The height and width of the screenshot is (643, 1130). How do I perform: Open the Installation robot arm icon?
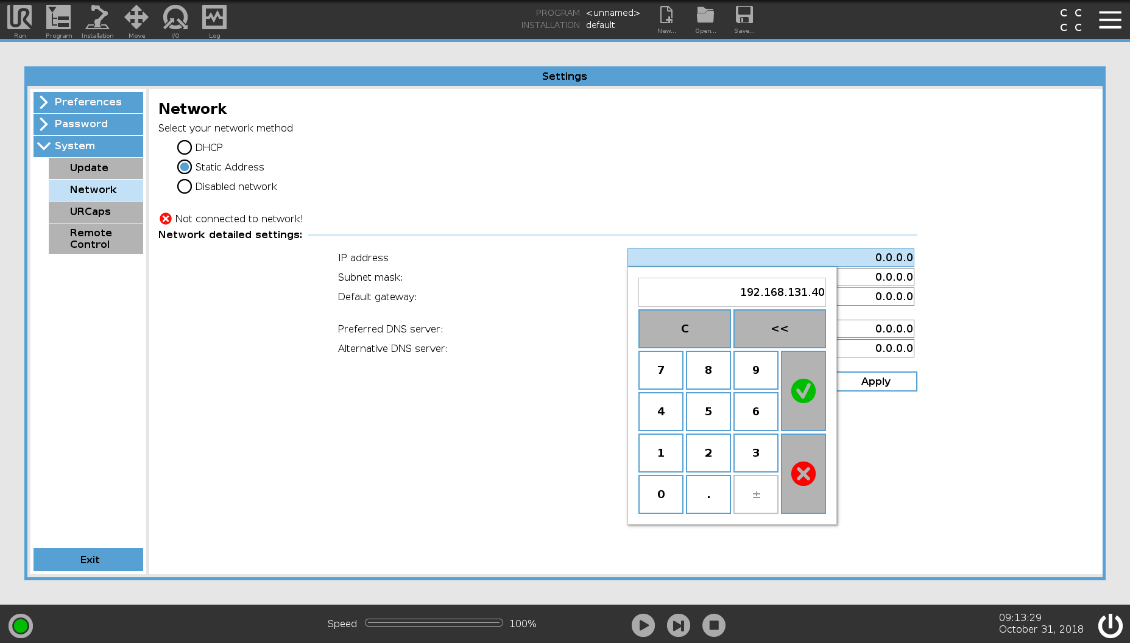pyautogui.click(x=97, y=18)
